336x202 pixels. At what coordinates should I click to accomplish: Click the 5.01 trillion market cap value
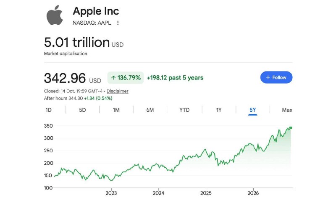[77, 42]
